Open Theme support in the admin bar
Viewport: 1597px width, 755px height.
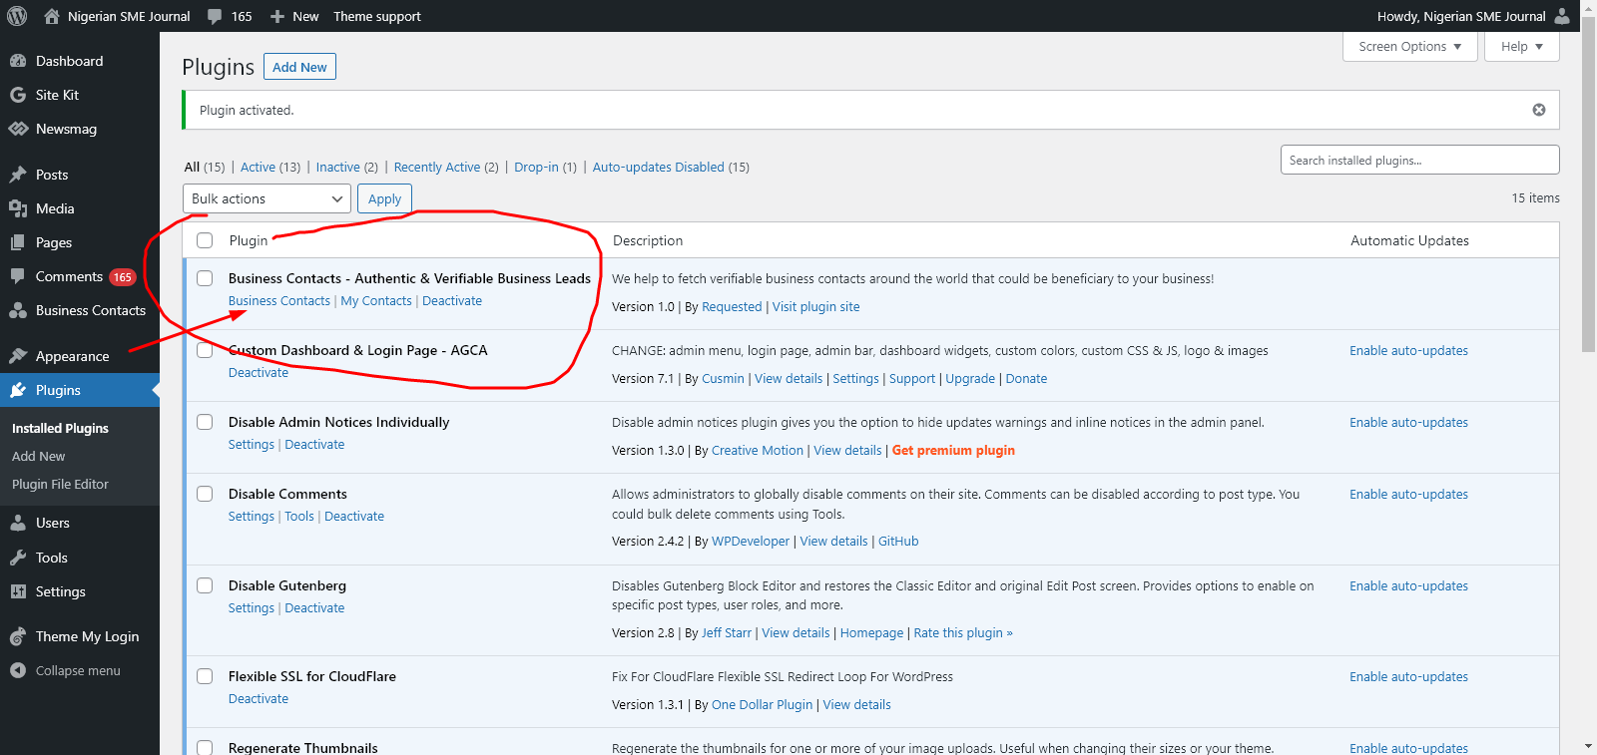(377, 17)
